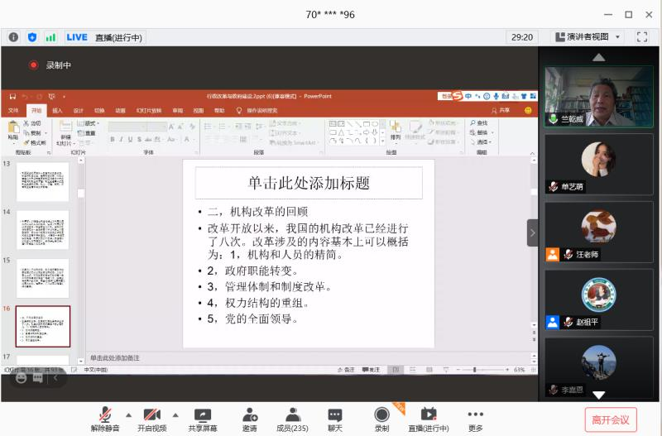Expand the audio options arrow beside microphone
The height and width of the screenshot is (436, 662).
[x=128, y=414]
